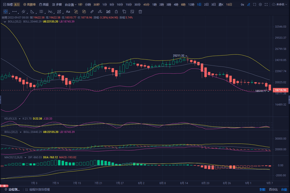Toggle logarithmic scale 對數
The height and width of the screenshot is (193, 290).
(261, 190)
